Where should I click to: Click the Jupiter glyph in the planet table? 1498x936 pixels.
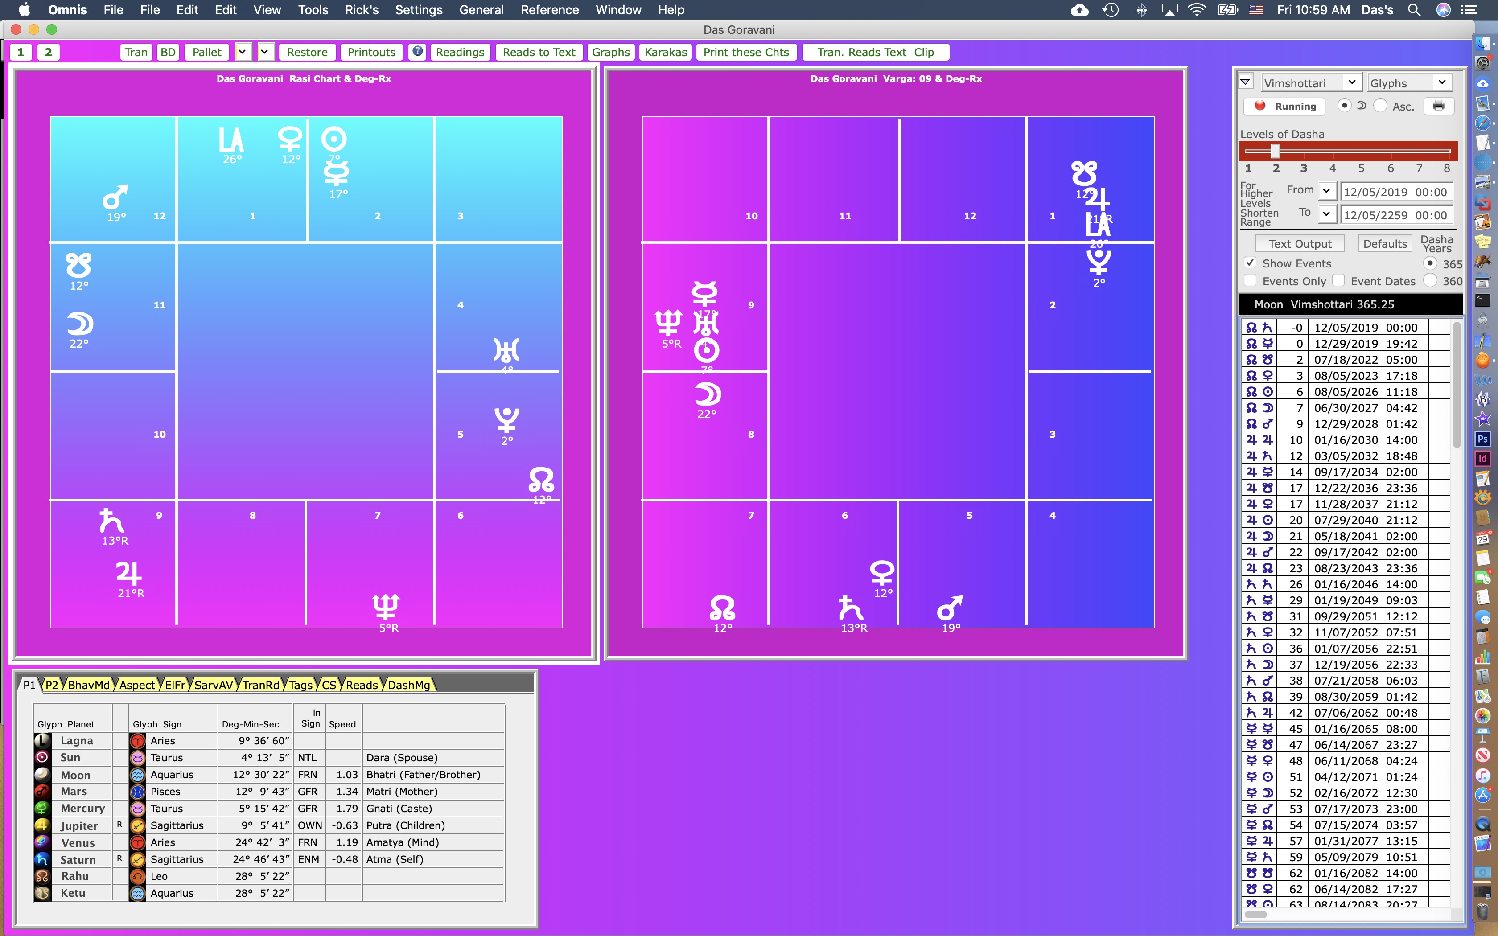(x=42, y=825)
